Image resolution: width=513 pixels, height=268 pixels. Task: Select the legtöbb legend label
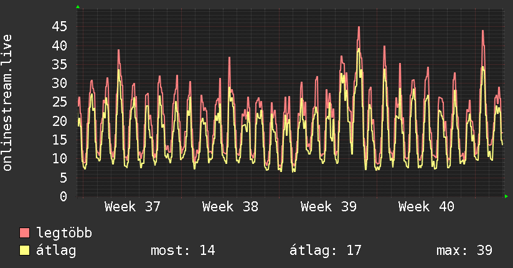[x=64, y=233]
